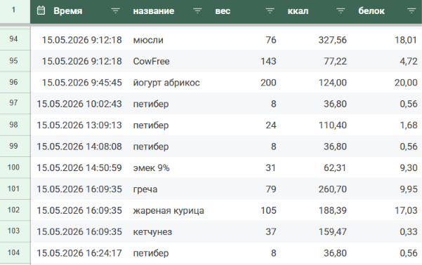
Task: Click the cell containing CowFree
Action: point(169,61)
